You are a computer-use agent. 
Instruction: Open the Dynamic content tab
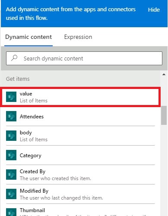pos(29,37)
